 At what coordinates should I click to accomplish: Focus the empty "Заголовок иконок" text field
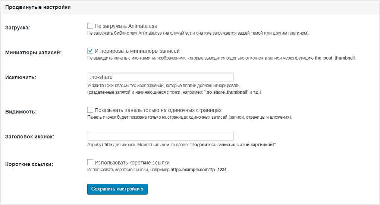[160, 136]
